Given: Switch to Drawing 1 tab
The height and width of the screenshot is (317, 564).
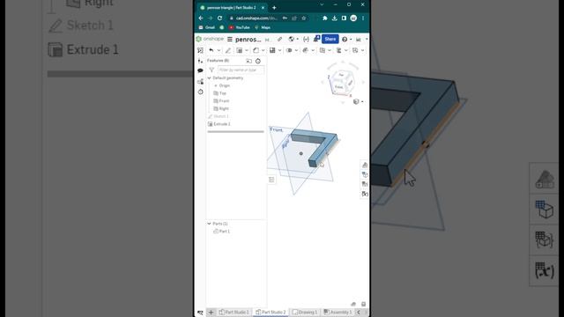Looking at the screenshot, I should 306,313.
